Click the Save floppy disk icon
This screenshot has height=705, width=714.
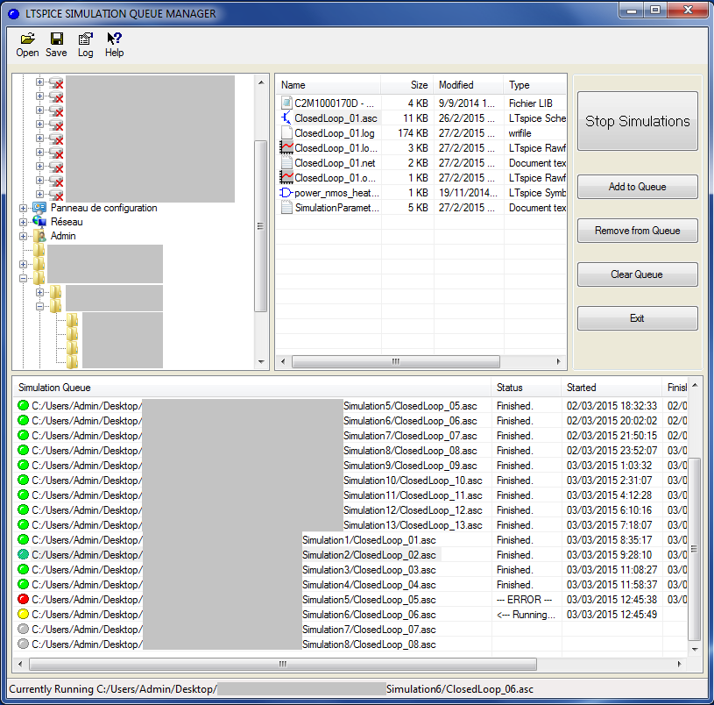56,39
